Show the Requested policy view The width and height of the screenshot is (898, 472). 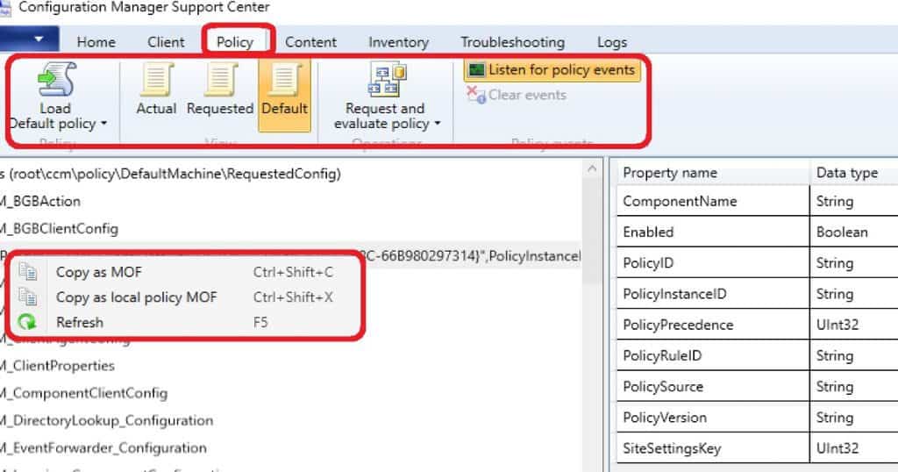pos(220,90)
